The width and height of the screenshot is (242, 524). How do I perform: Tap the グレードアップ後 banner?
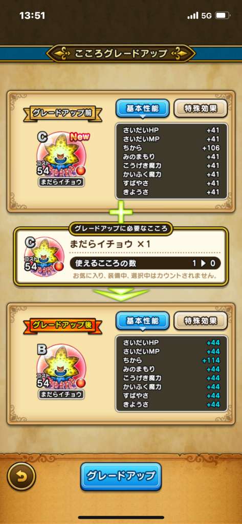tap(63, 325)
